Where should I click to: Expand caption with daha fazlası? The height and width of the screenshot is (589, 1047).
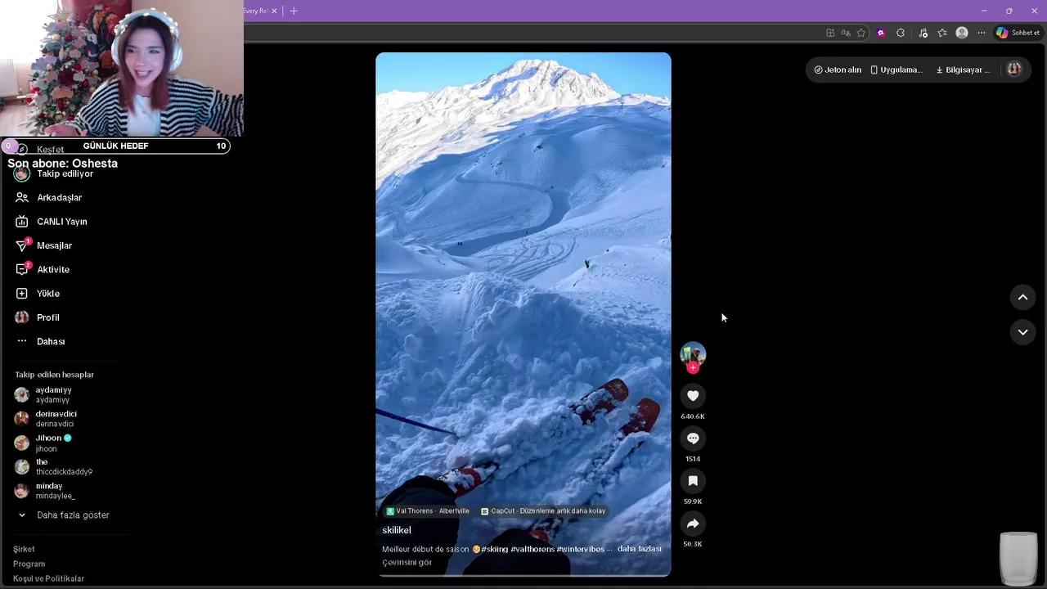(x=639, y=548)
